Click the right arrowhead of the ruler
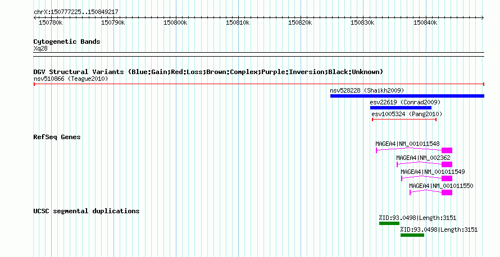Screen dimensions: 500x257 [x=483, y=18]
